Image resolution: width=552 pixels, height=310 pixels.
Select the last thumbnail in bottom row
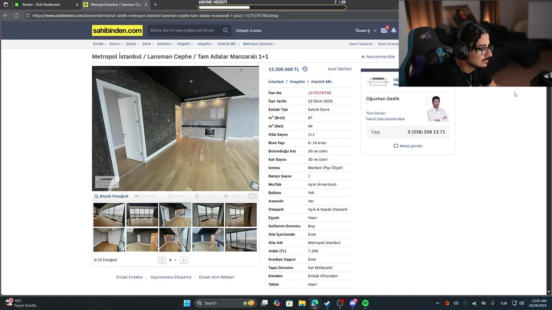pos(241,240)
